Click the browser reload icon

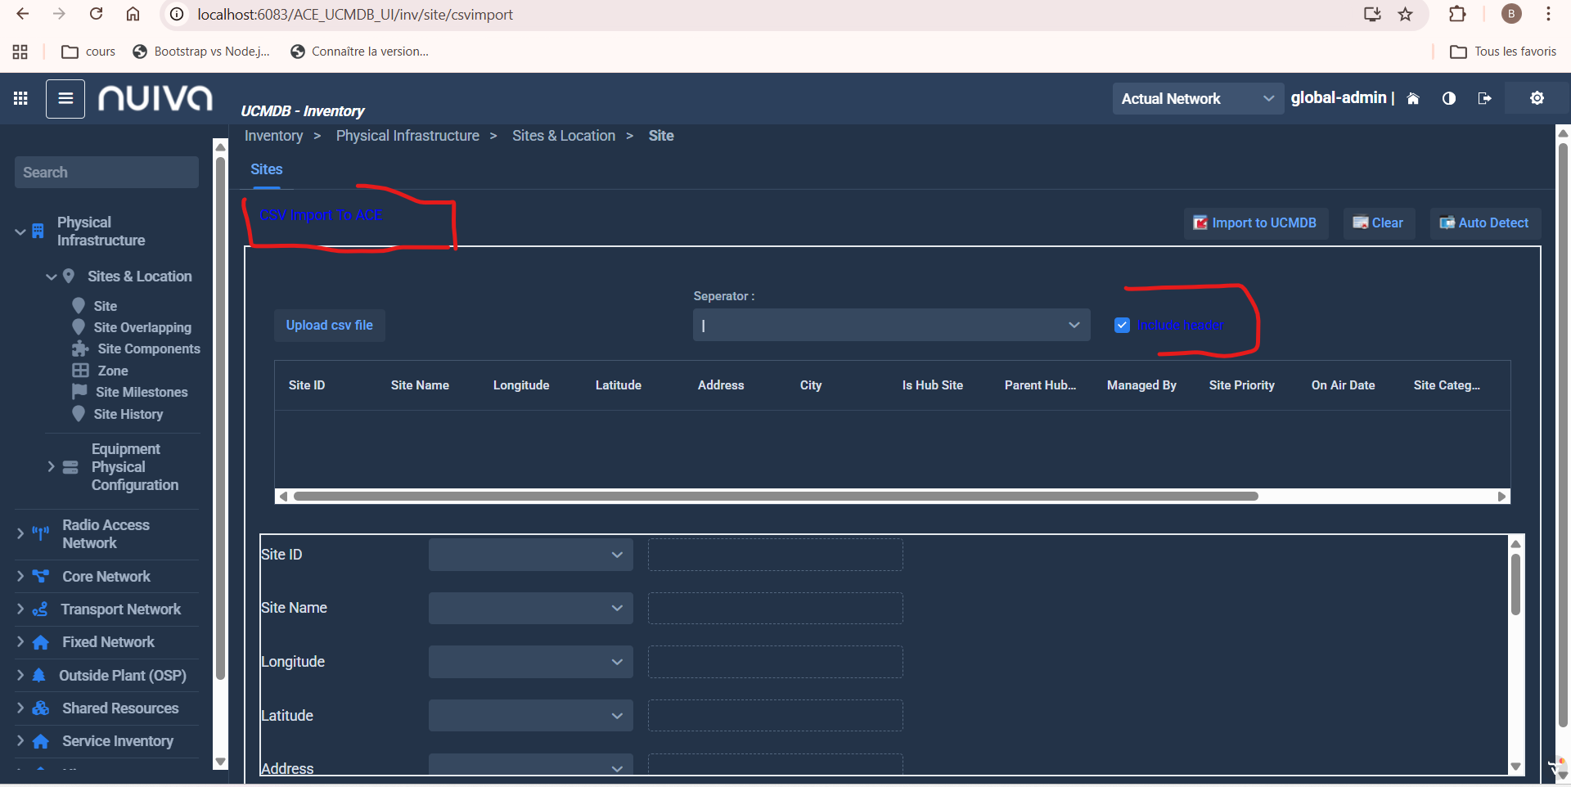click(x=96, y=15)
